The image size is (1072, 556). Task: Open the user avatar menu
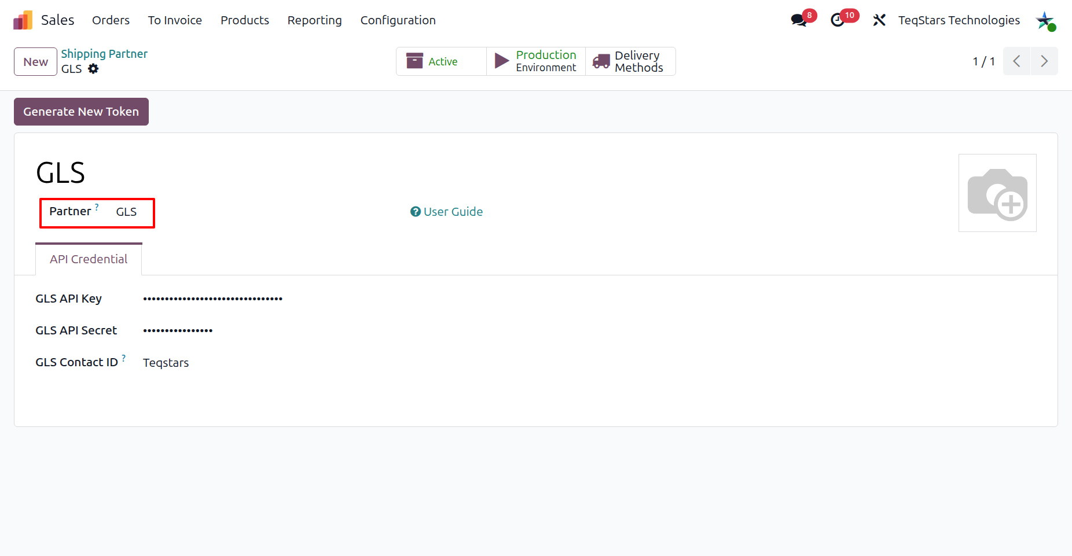[1045, 21]
